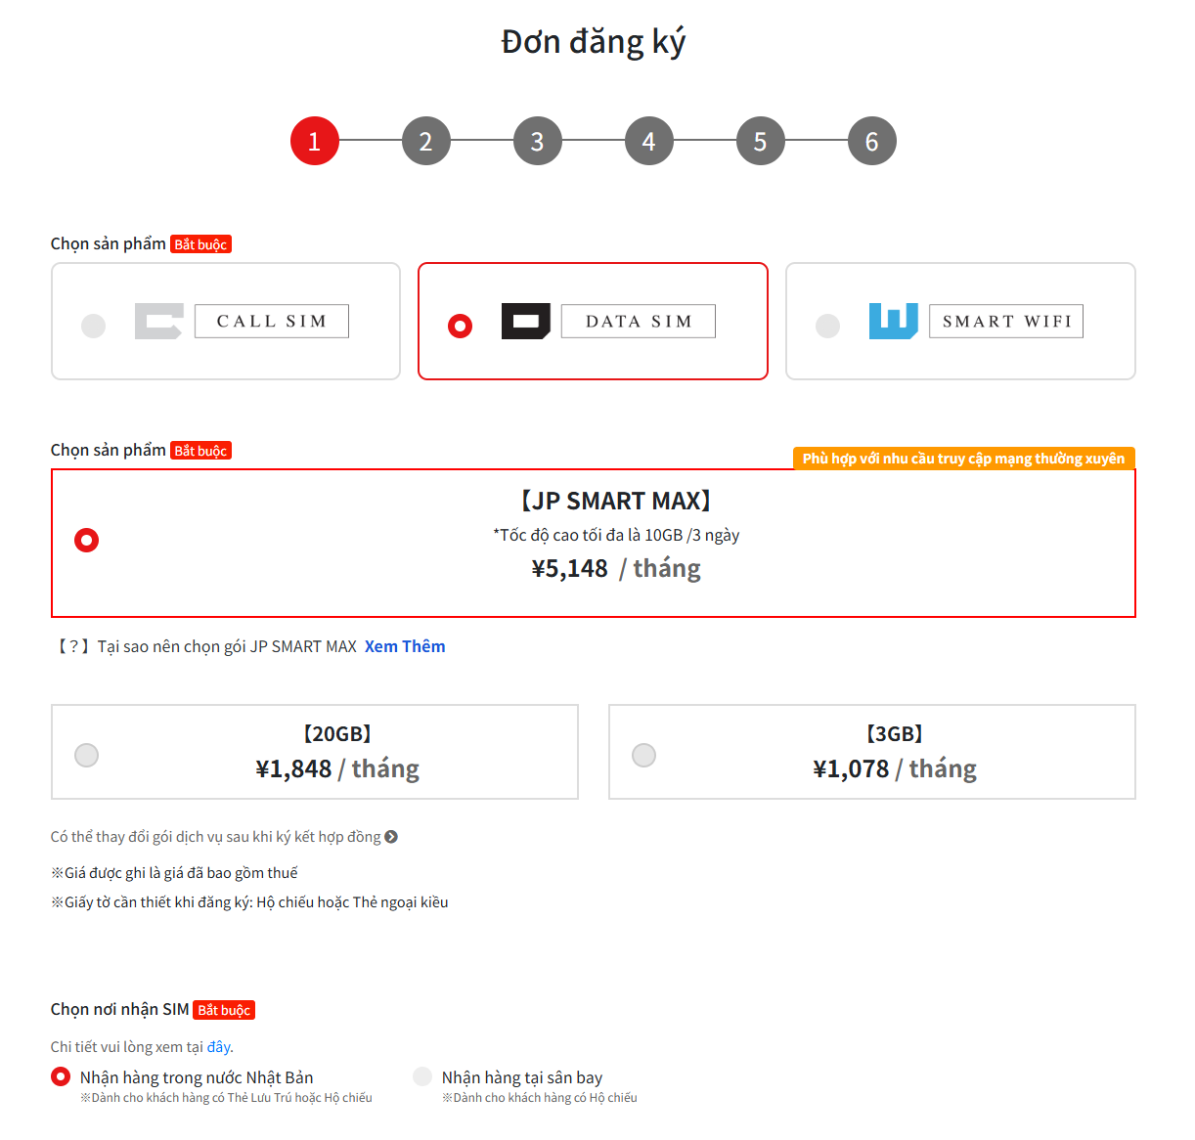Open the 'đây' details link
The height and width of the screenshot is (1140, 1195).
[219, 1047]
